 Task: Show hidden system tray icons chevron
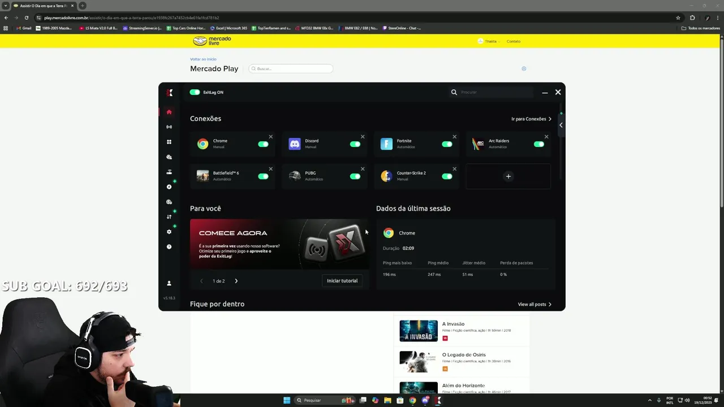[649, 400]
